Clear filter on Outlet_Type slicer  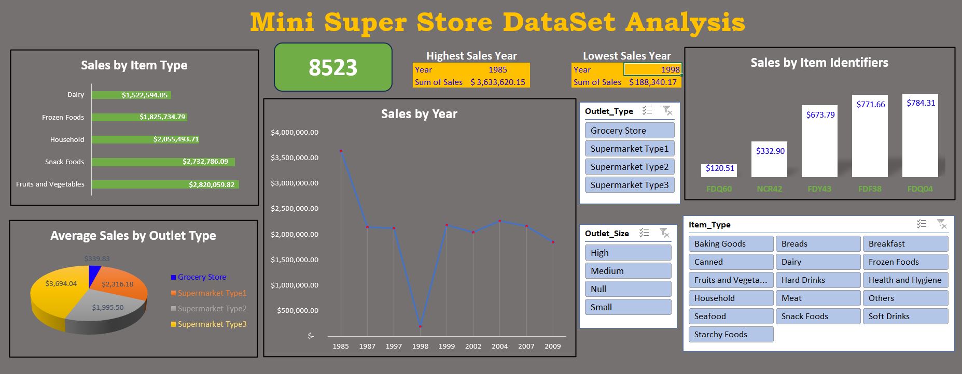tap(667, 111)
